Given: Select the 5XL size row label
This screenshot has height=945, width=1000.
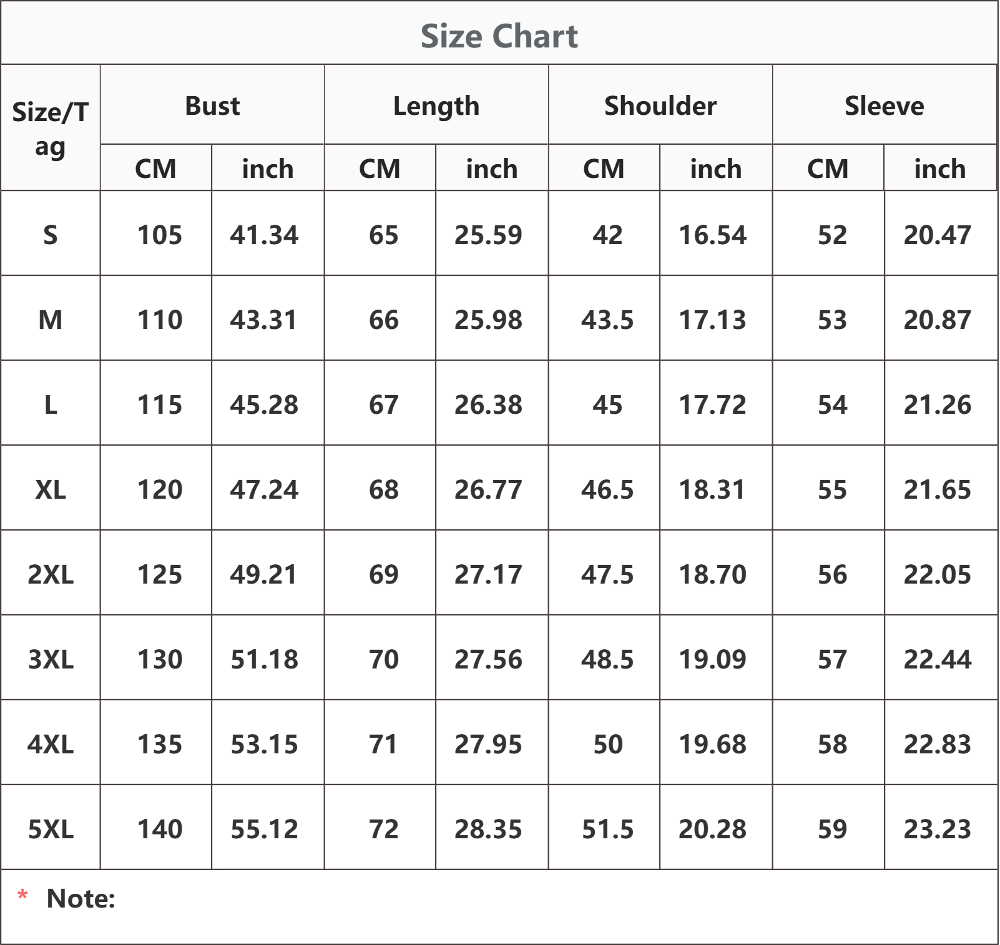Looking at the screenshot, I should [50, 829].
